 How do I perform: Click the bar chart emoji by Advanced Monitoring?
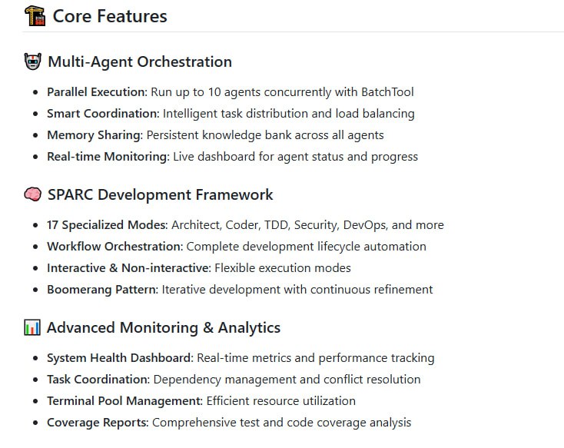[32, 327]
